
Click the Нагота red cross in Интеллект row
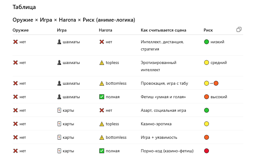click(101, 42)
